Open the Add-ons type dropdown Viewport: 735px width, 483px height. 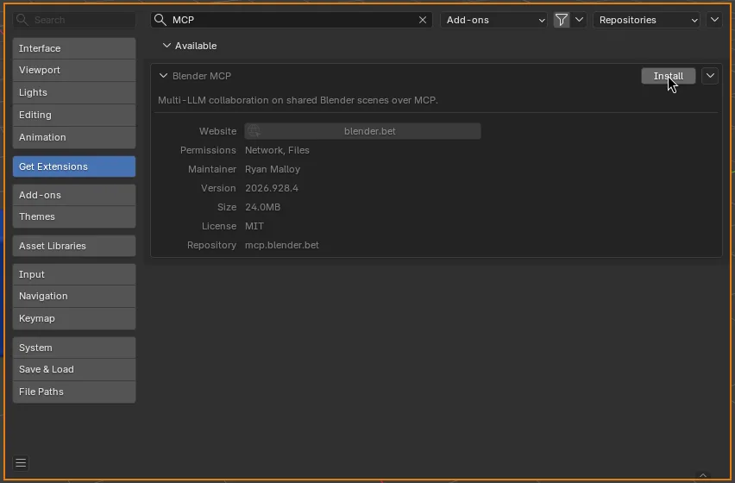493,20
